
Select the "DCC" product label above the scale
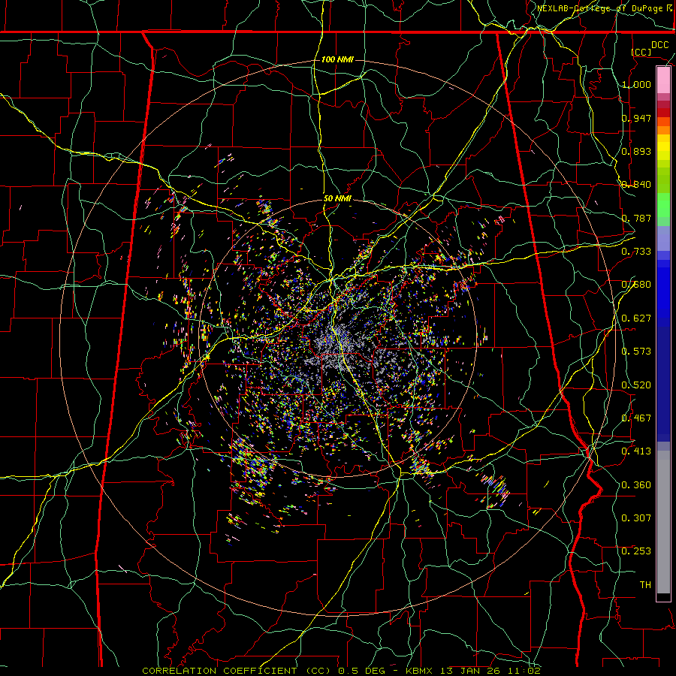(x=659, y=45)
